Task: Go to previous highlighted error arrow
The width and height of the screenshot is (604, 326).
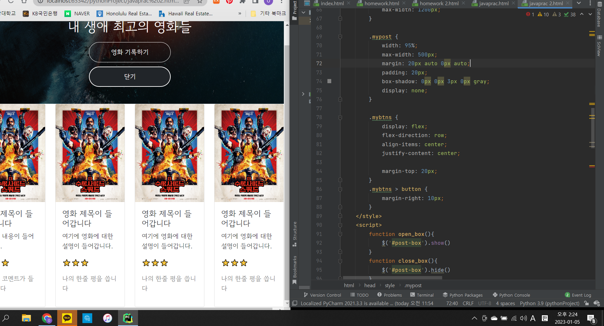Action: [x=582, y=14]
